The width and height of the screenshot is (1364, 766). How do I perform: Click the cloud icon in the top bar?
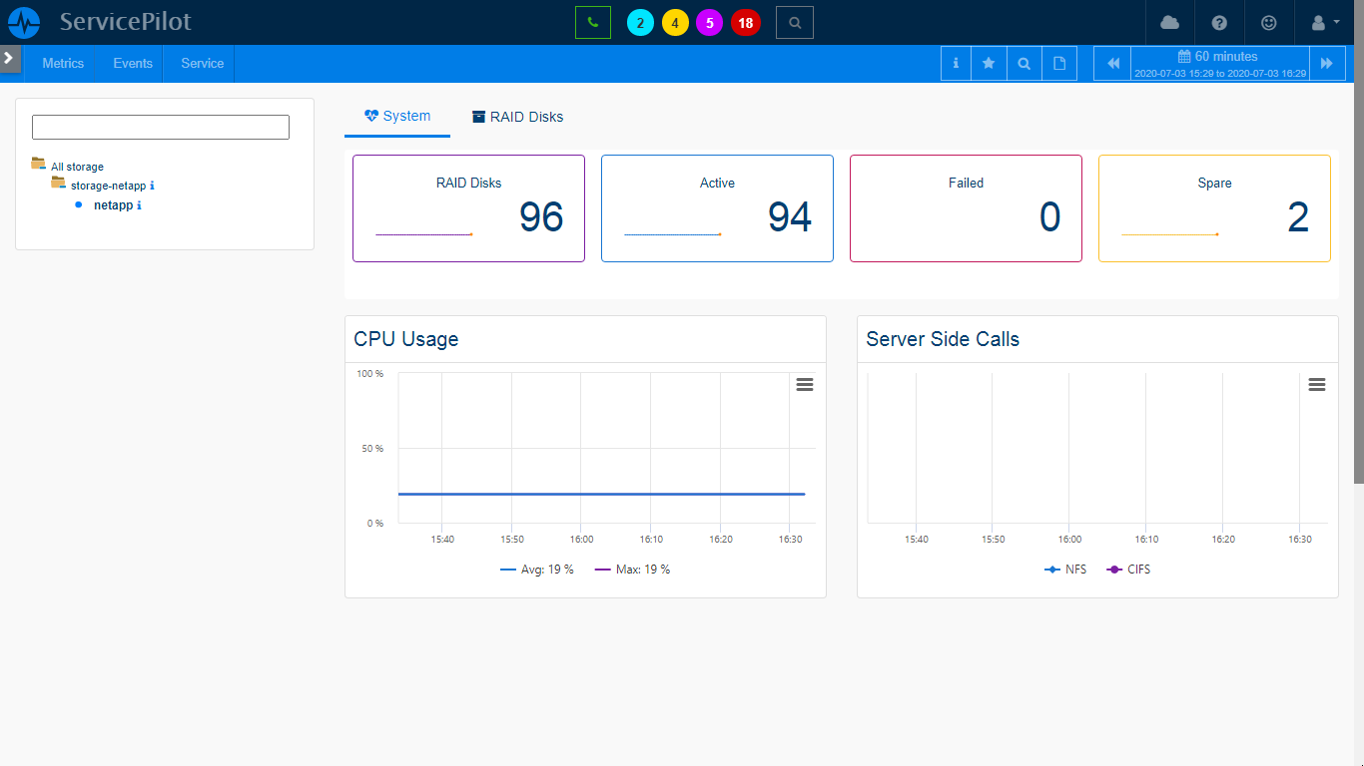pyautogui.click(x=1169, y=22)
